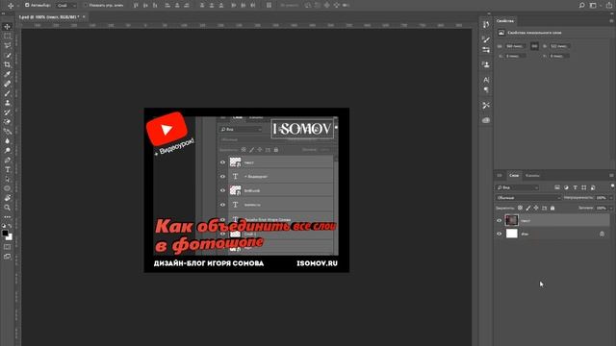
Task: Open the Brush Settings panel icon
Action: [x=486, y=50]
